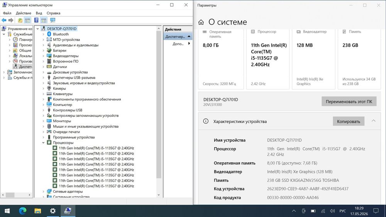Open the Вид menu
This screenshot has height=217, width=386.
39,13
